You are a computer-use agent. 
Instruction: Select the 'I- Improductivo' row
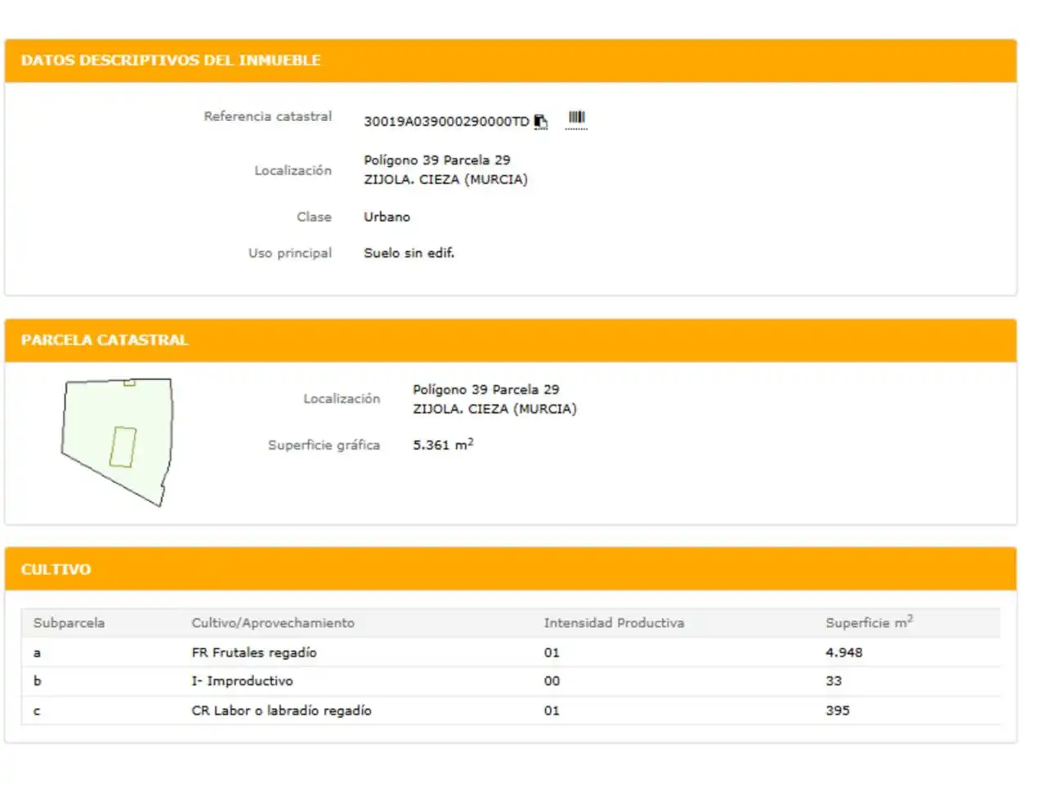(x=511, y=681)
